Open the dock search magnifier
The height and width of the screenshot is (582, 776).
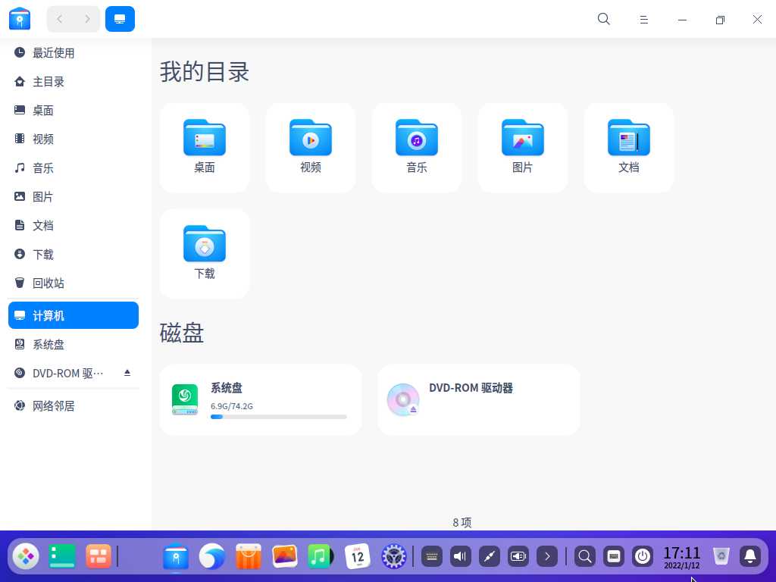click(584, 556)
